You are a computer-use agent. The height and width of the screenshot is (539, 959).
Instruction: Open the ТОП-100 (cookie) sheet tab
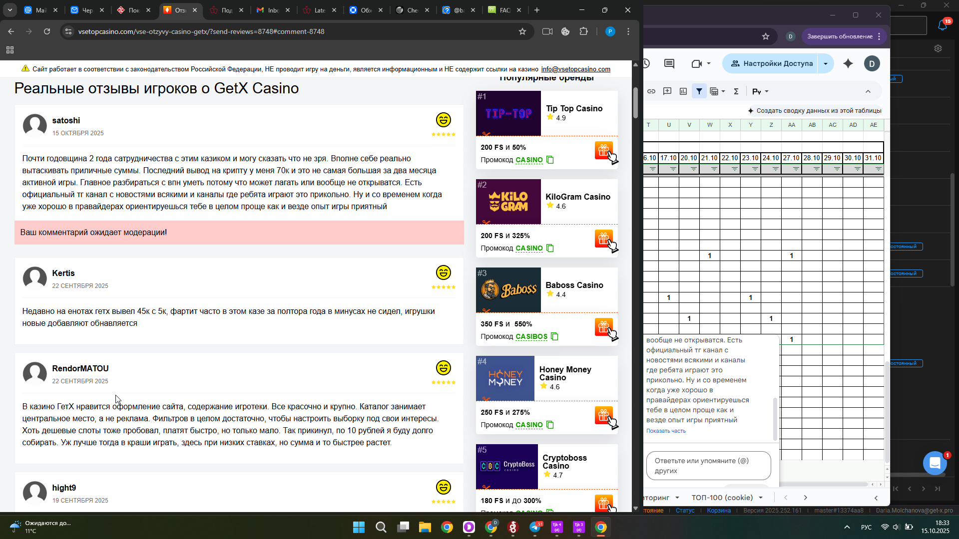pyautogui.click(x=722, y=498)
